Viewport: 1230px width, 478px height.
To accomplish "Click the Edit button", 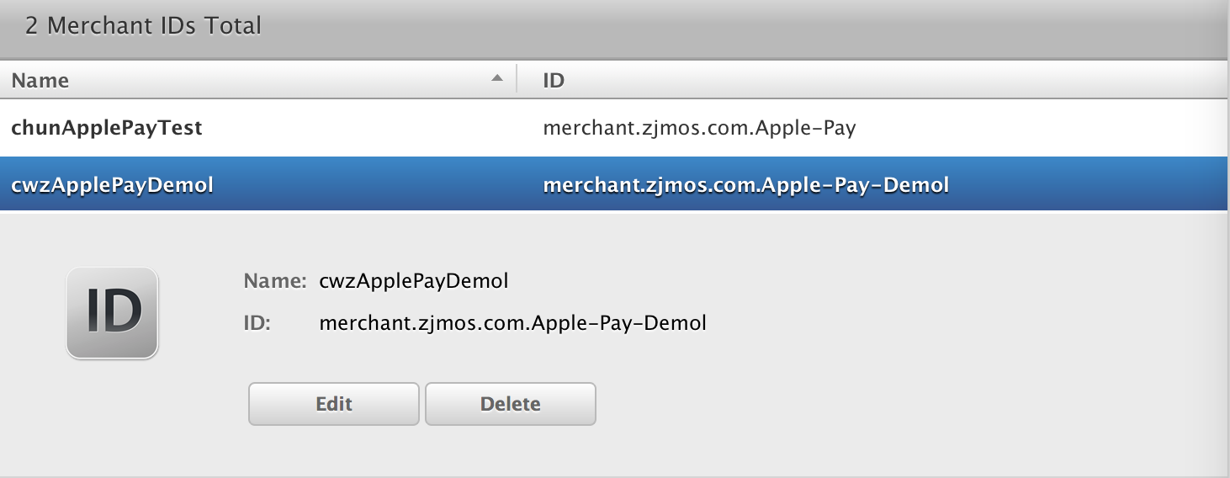I will tap(333, 404).
